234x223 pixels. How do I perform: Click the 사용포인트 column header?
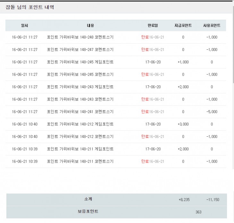pos(212,25)
